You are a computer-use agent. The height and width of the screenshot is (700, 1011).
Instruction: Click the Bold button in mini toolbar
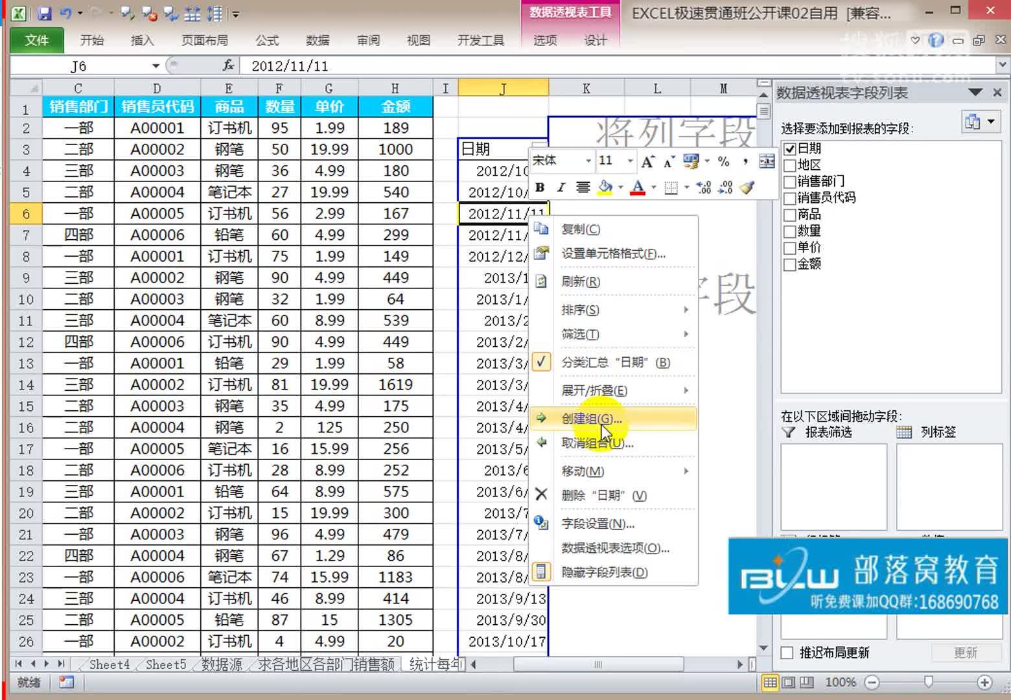click(x=540, y=187)
